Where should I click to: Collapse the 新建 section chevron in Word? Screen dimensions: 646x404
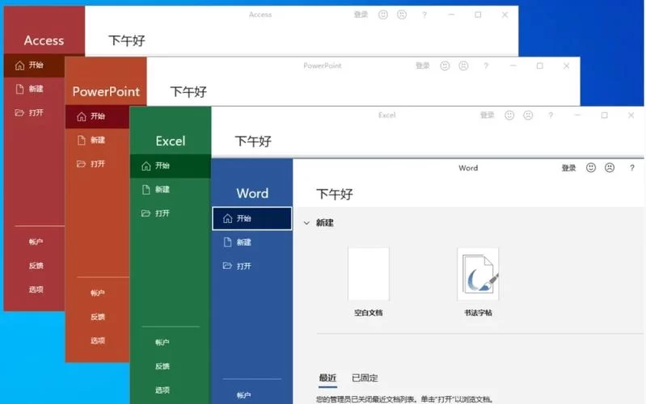[306, 223]
